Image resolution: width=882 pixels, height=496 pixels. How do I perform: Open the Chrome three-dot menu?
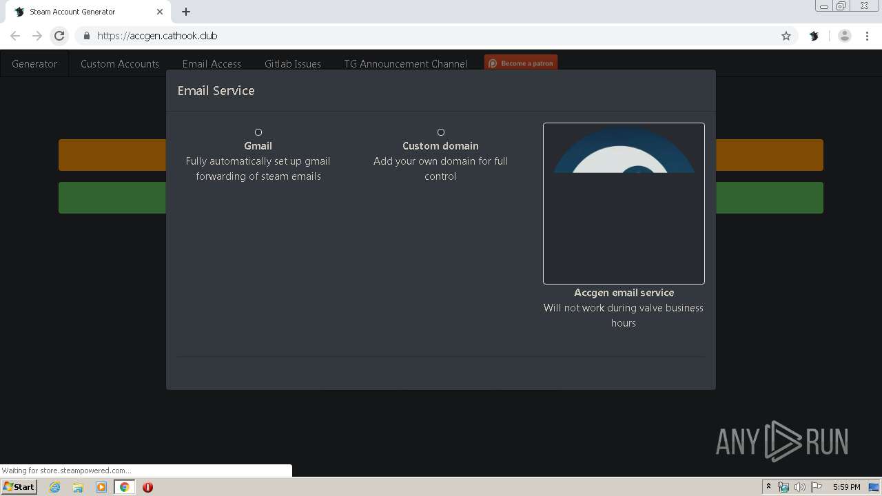coord(867,36)
